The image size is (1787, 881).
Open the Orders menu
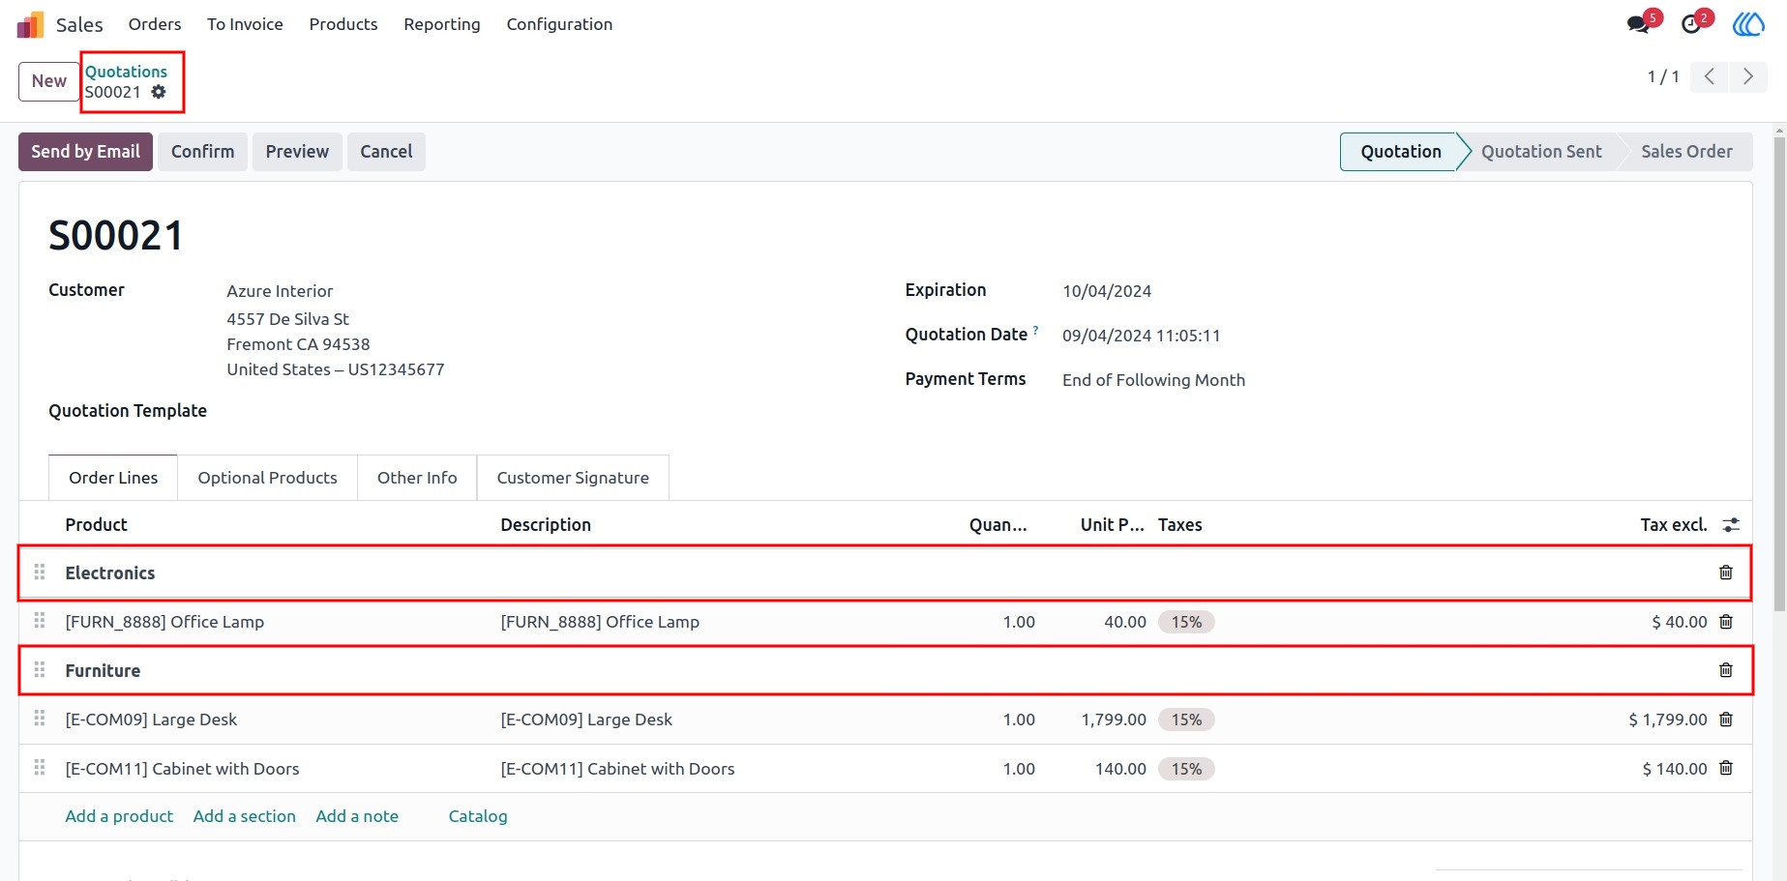coord(155,24)
